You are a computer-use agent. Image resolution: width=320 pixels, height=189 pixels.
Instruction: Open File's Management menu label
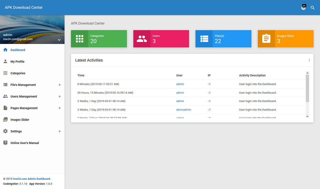pyautogui.click(x=23, y=85)
